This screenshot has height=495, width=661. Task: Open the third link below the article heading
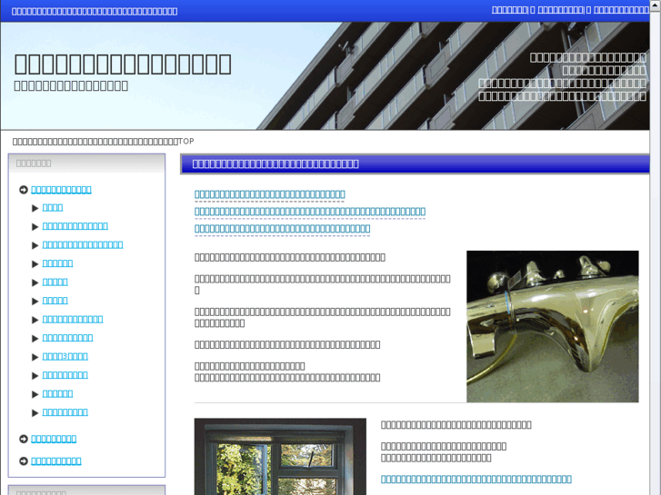[282, 229]
